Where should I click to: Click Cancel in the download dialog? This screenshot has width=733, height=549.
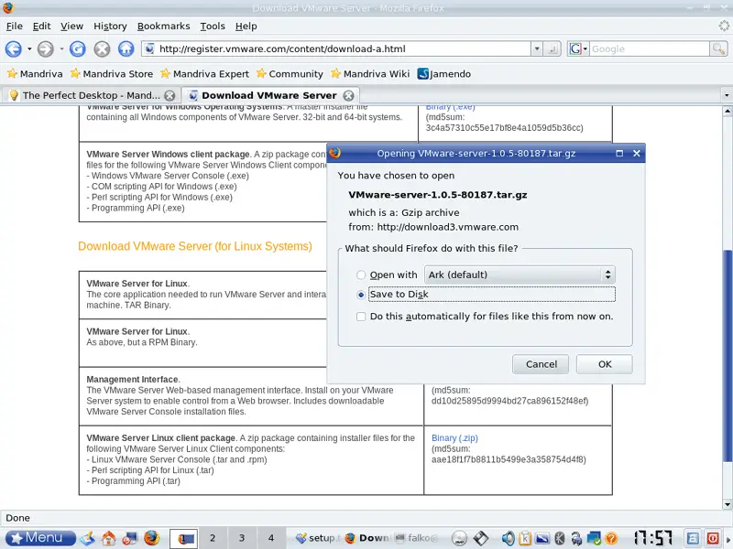[541, 364]
